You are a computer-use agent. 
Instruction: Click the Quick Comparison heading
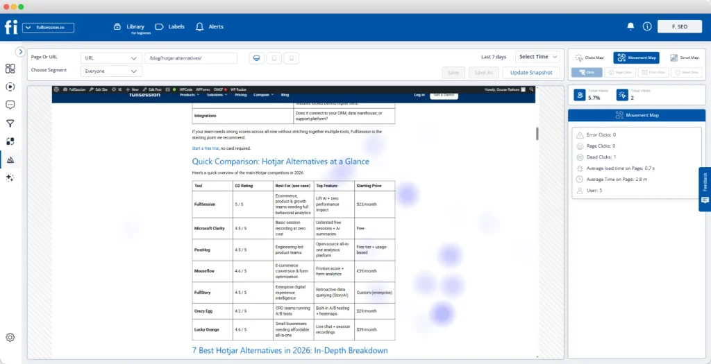281,162
